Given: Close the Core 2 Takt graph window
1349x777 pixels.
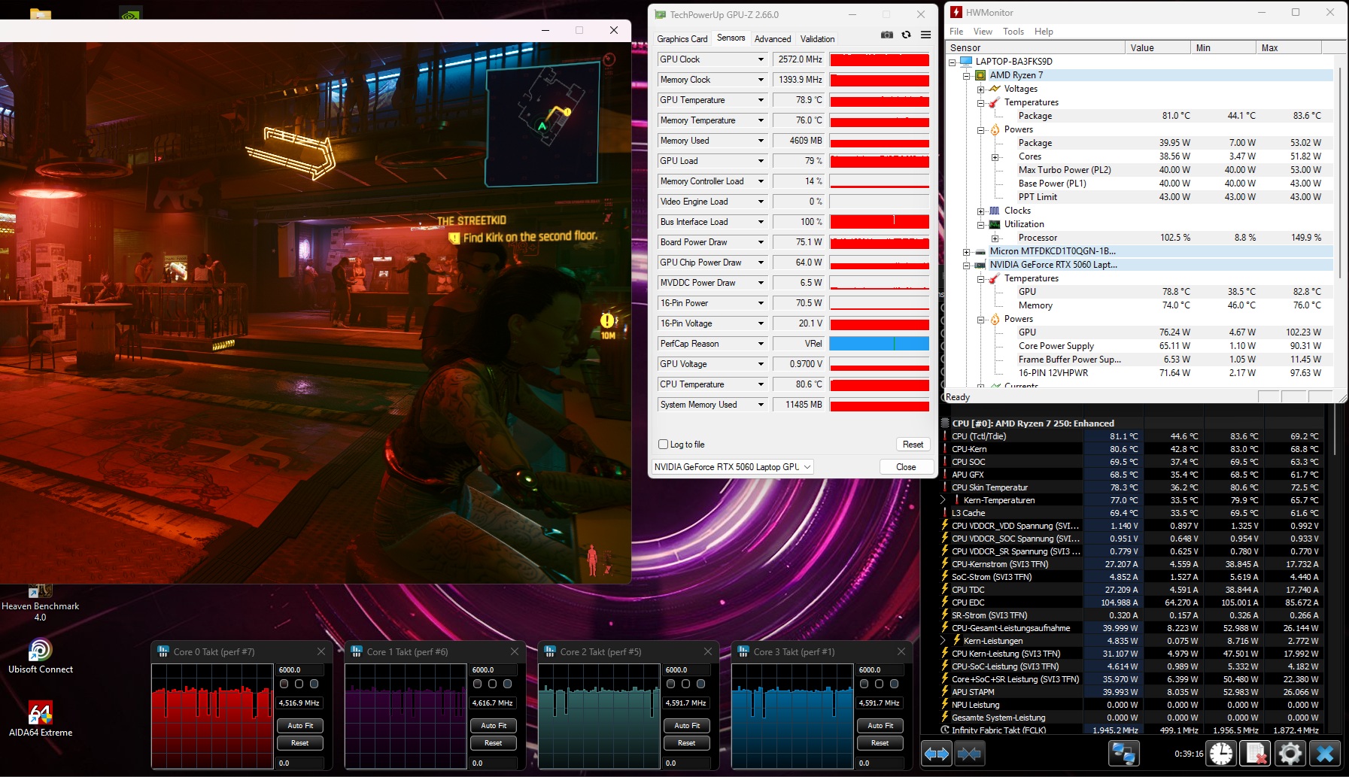Looking at the screenshot, I should click(x=708, y=651).
